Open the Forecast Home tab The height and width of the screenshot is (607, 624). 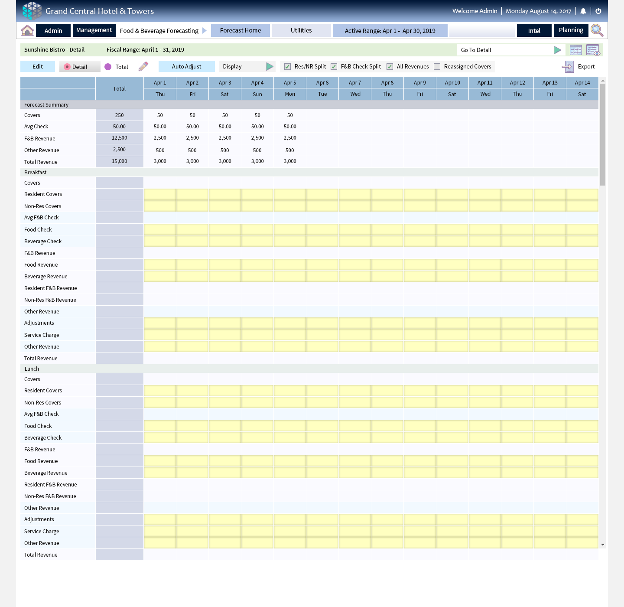pos(240,30)
